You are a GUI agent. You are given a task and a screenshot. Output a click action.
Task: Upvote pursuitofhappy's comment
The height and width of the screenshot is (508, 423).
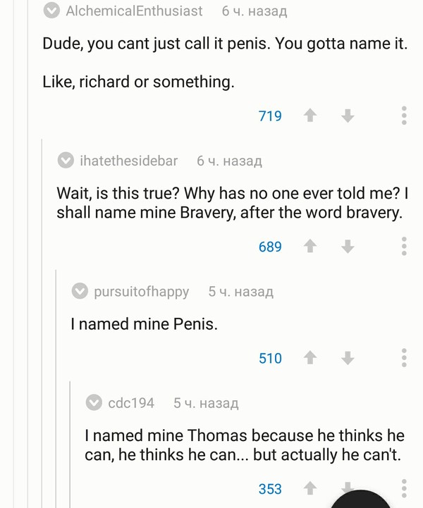point(309,359)
